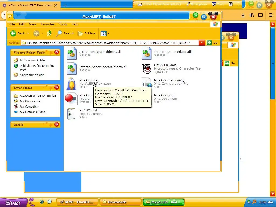Click the browser page scrollbar down arrow
The image size is (276, 207).
point(273,194)
